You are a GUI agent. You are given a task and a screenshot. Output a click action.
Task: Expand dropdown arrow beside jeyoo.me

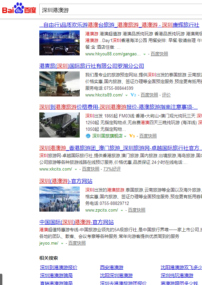pos(62,244)
